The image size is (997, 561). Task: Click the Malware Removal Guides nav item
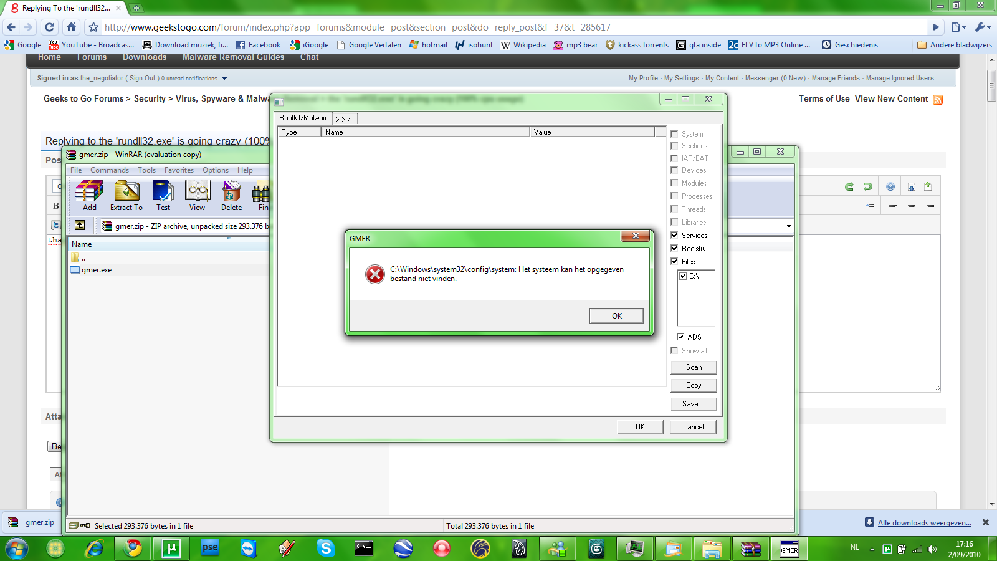233,57
